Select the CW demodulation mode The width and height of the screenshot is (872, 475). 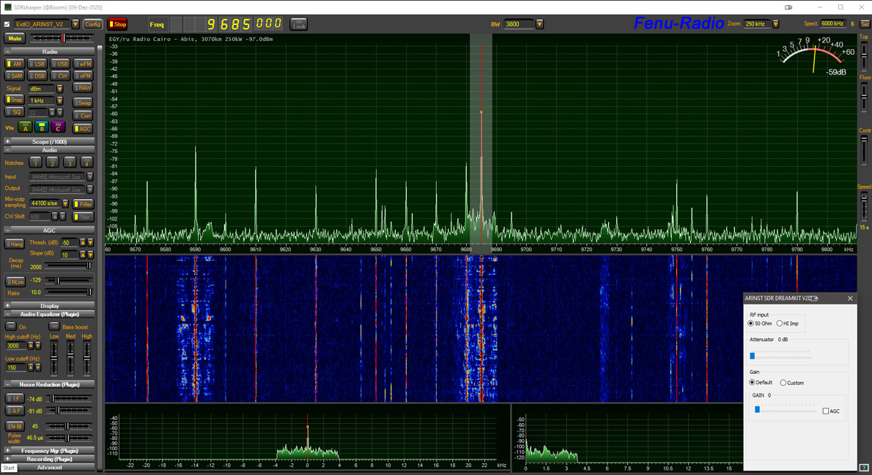[x=59, y=75]
